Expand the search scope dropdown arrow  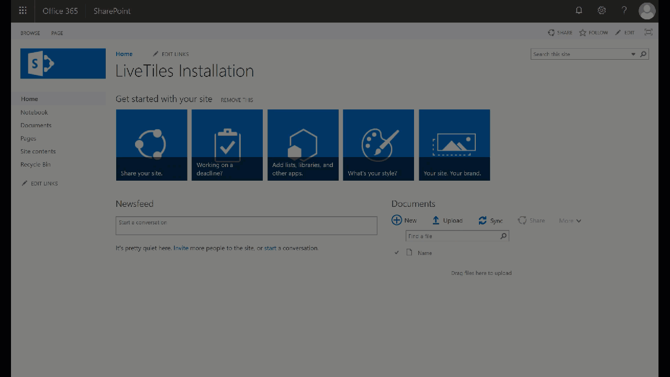633,54
